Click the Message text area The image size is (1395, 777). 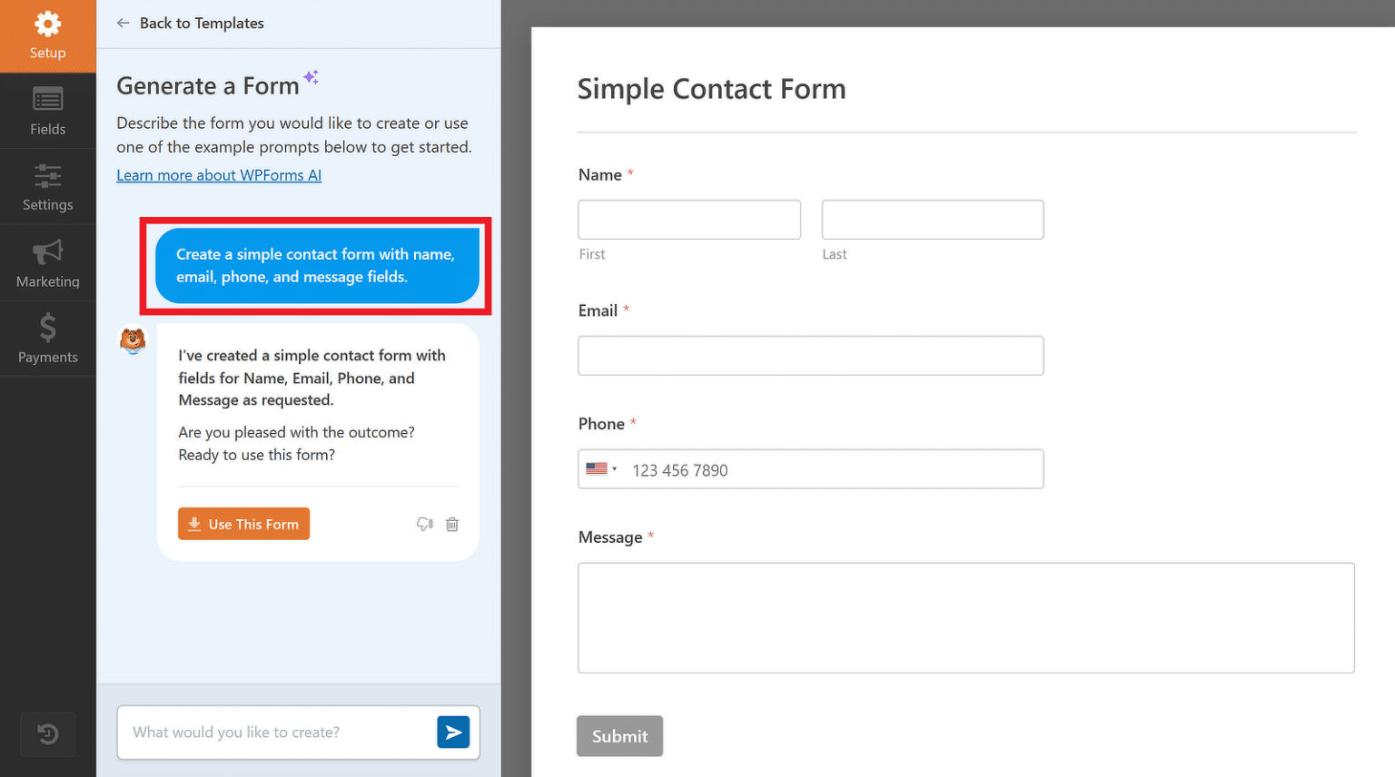tap(965, 617)
